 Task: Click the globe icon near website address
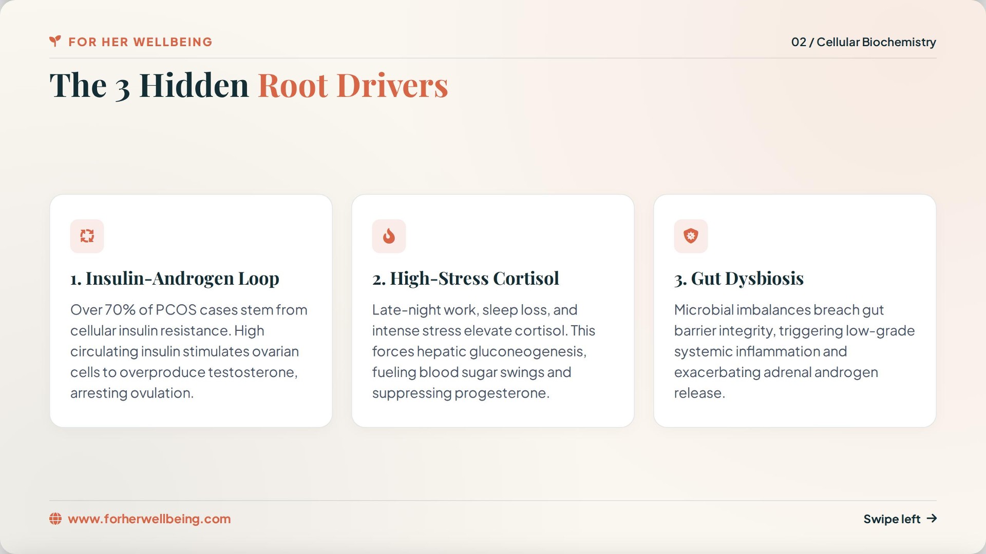(x=55, y=519)
